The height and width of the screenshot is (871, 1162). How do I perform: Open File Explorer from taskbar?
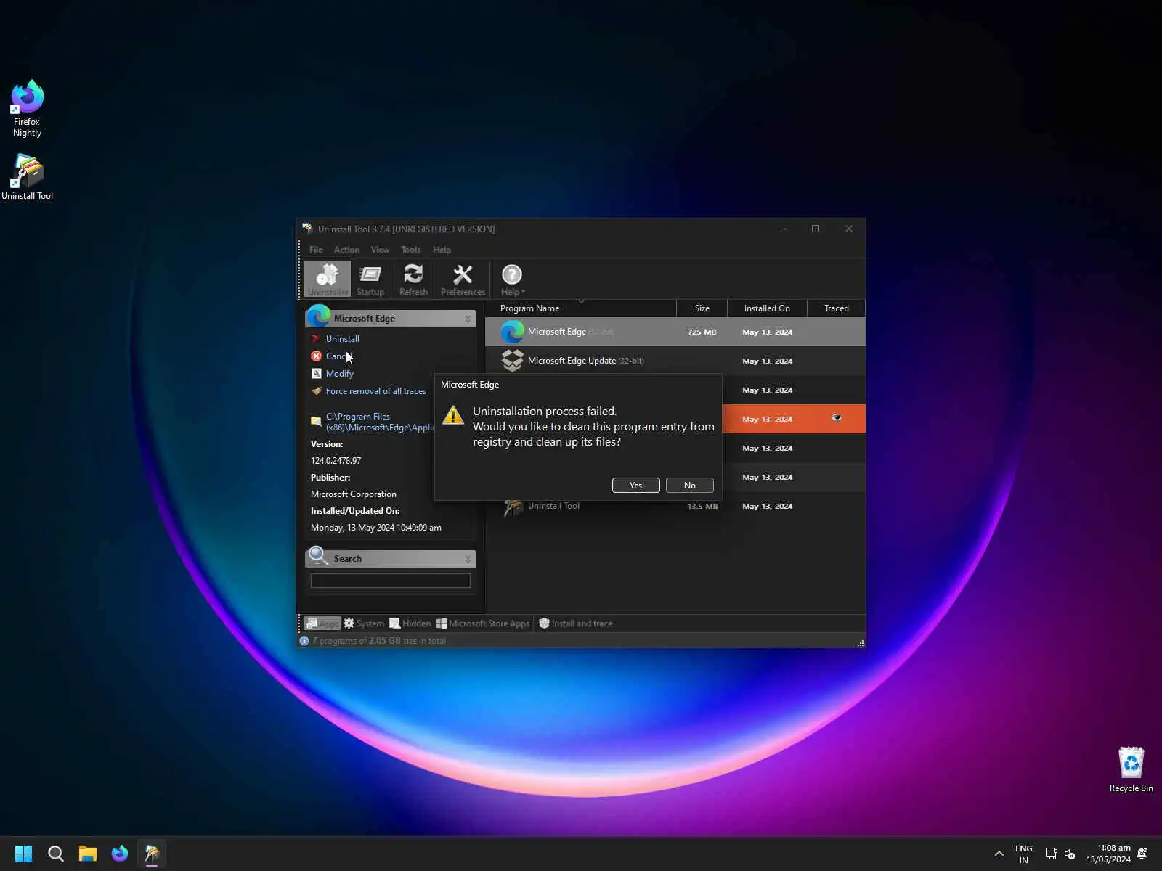tap(88, 854)
